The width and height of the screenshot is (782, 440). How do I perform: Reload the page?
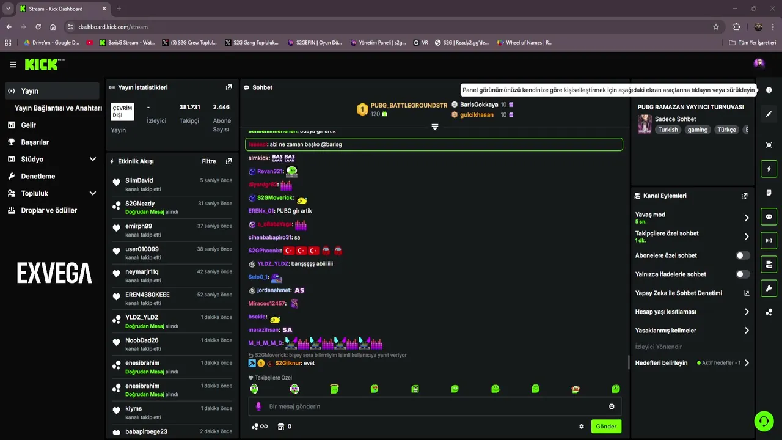(38, 27)
